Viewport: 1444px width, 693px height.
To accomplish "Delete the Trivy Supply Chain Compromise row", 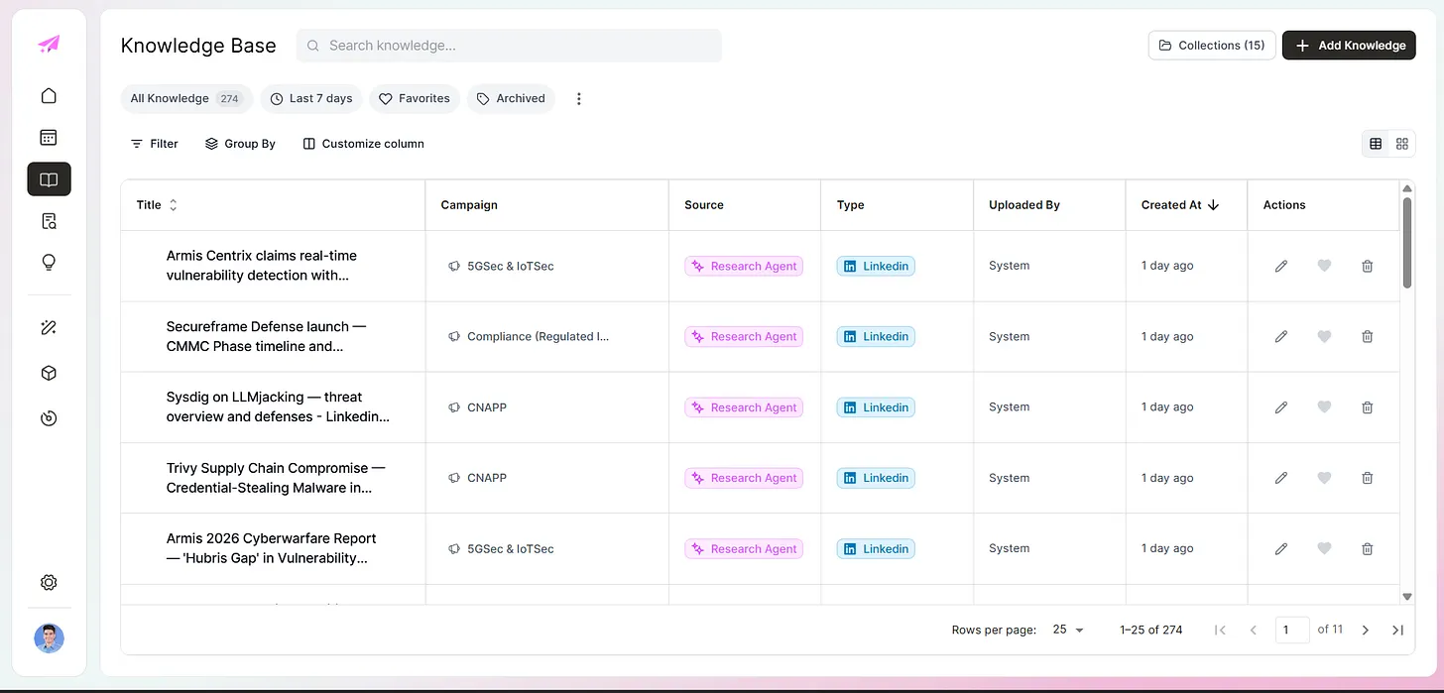I will click(1368, 478).
